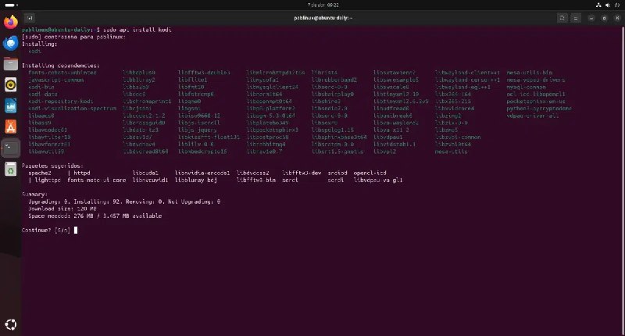Click the 'kodi-repository-kodi' package name
The image size is (625, 336).
(61, 102)
